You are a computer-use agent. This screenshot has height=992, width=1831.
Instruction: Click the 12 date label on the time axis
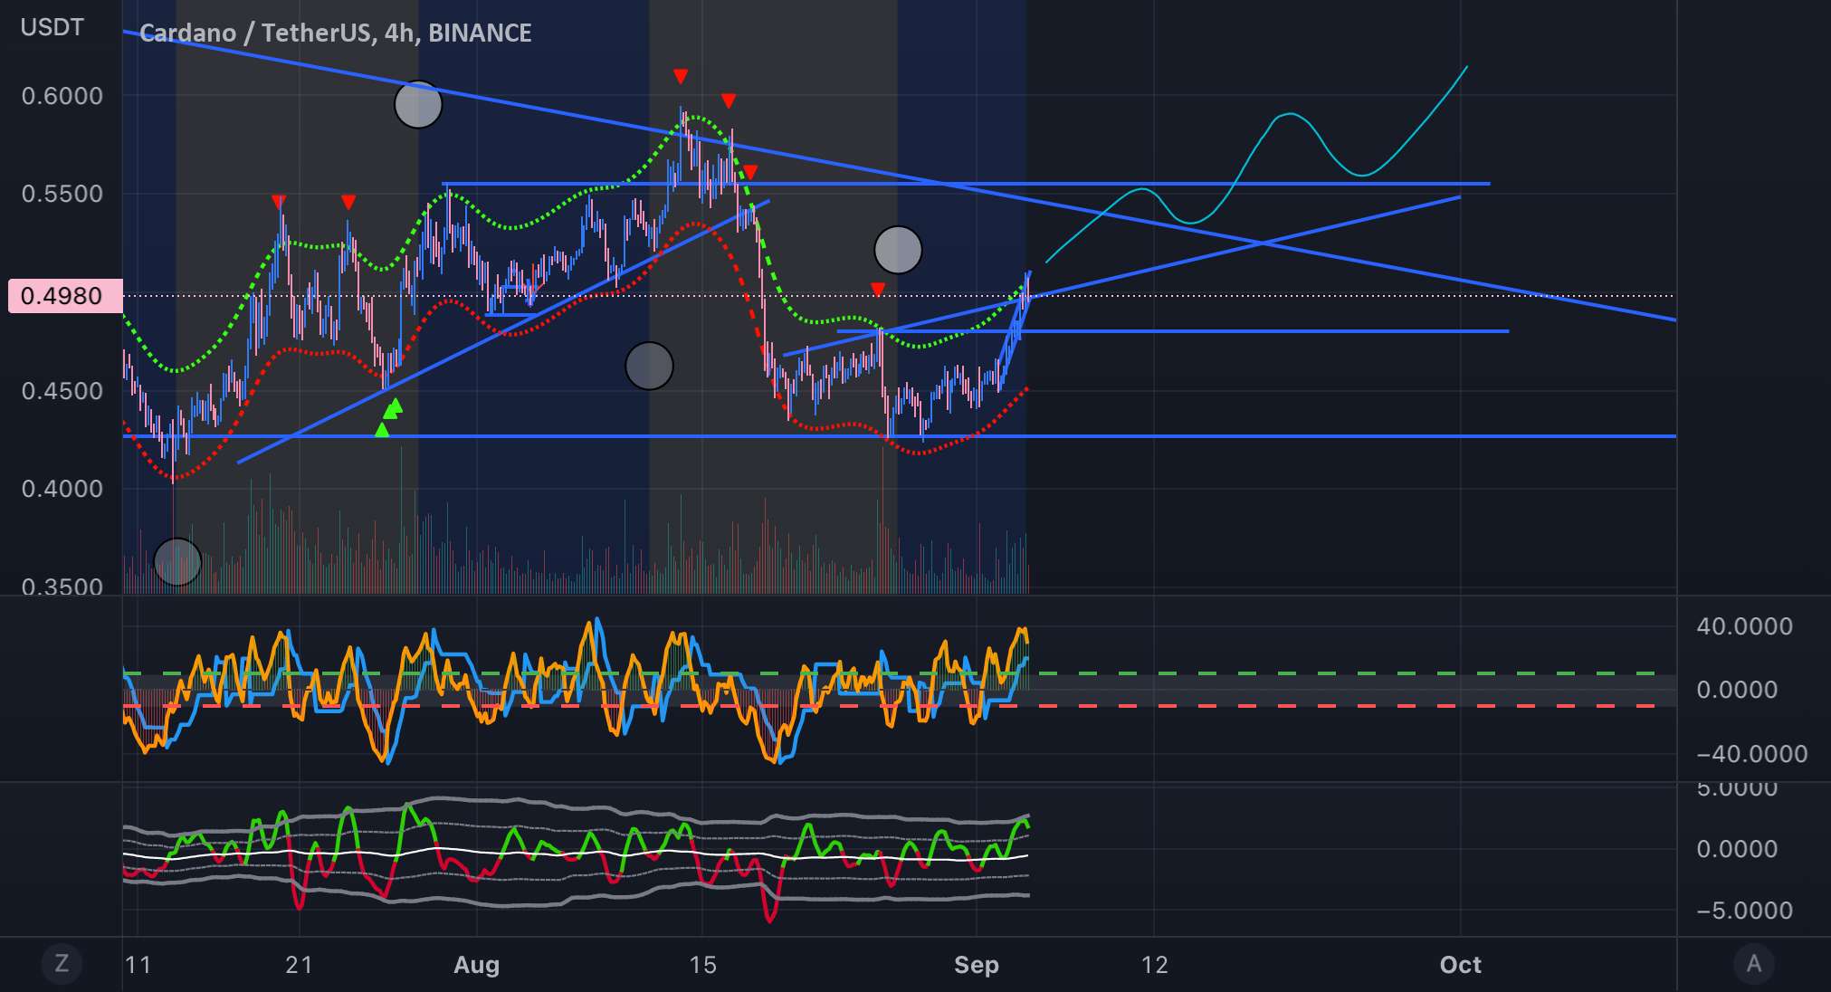1154,965
